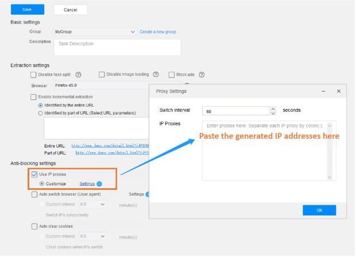Enable the Disable task split checkbox
Image resolution: width=356 pixels, height=257 pixels.
33,75
